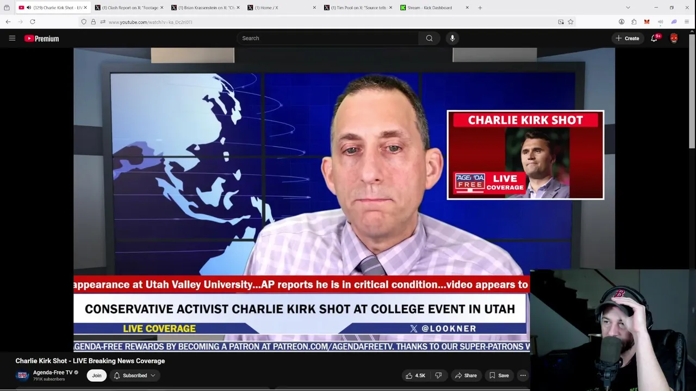Open the Agenda-Free TV channel name link
Viewport: 696px width, 391px height.
[x=53, y=373]
